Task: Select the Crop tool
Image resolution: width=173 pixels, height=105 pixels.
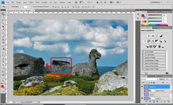Action: tap(3, 26)
